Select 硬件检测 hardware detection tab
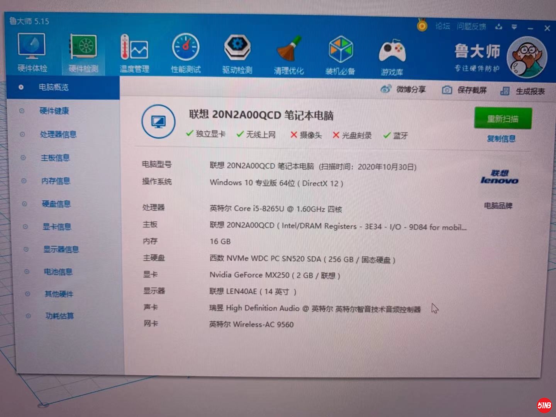Image resolution: width=556 pixels, height=417 pixels. tap(83, 54)
